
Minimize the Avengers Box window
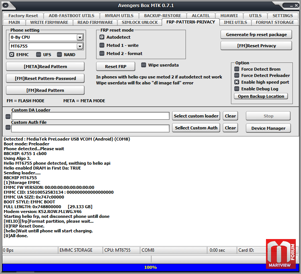click(291, 6)
